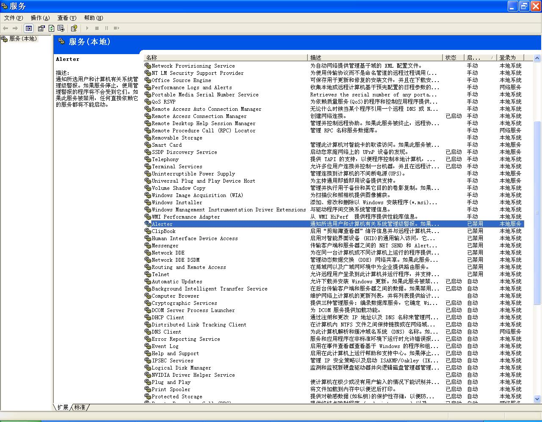Select the Error Reporting Service name
This screenshot has height=422, width=542.
(x=186, y=339)
